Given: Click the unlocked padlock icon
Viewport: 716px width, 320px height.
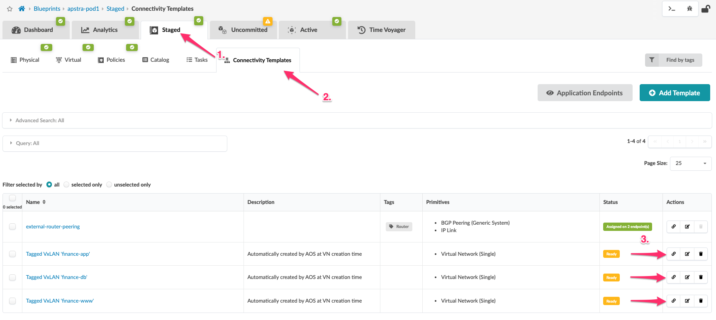Looking at the screenshot, I should pos(706,9).
